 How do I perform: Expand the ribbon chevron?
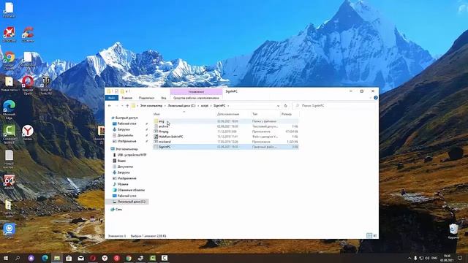tap(371, 98)
